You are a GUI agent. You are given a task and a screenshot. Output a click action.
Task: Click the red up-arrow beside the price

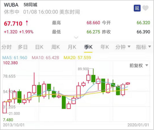27,23
